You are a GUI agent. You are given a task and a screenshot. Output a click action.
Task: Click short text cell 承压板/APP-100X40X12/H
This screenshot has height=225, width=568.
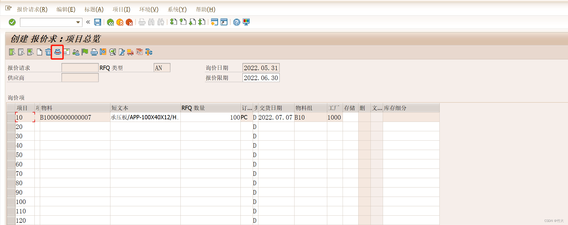145,117
